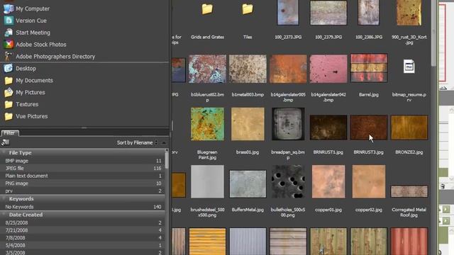This screenshot has height=255, width=454.
Task: Collapse the File Type section
Action: (4, 152)
